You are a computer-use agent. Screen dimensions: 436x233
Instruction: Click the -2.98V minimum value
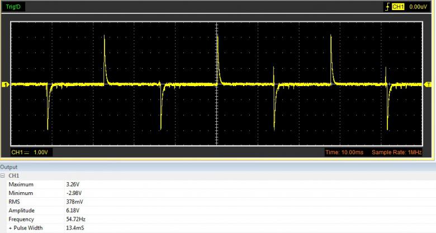(74, 193)
